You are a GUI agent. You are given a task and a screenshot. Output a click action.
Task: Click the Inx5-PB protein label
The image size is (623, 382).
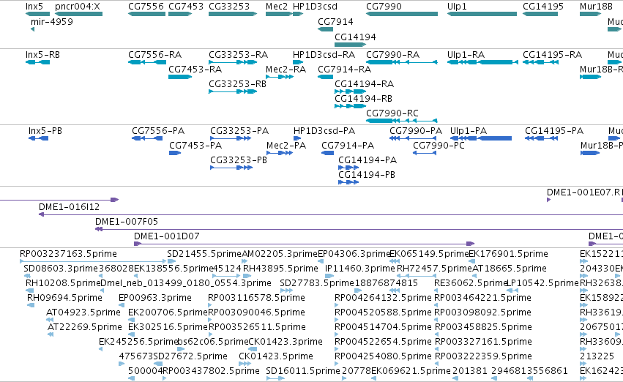45,131
